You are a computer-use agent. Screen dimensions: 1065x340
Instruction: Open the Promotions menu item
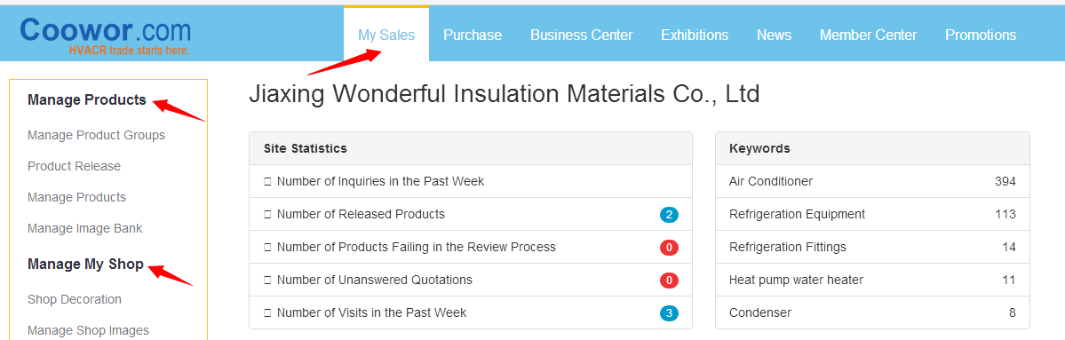coord(981,35)
